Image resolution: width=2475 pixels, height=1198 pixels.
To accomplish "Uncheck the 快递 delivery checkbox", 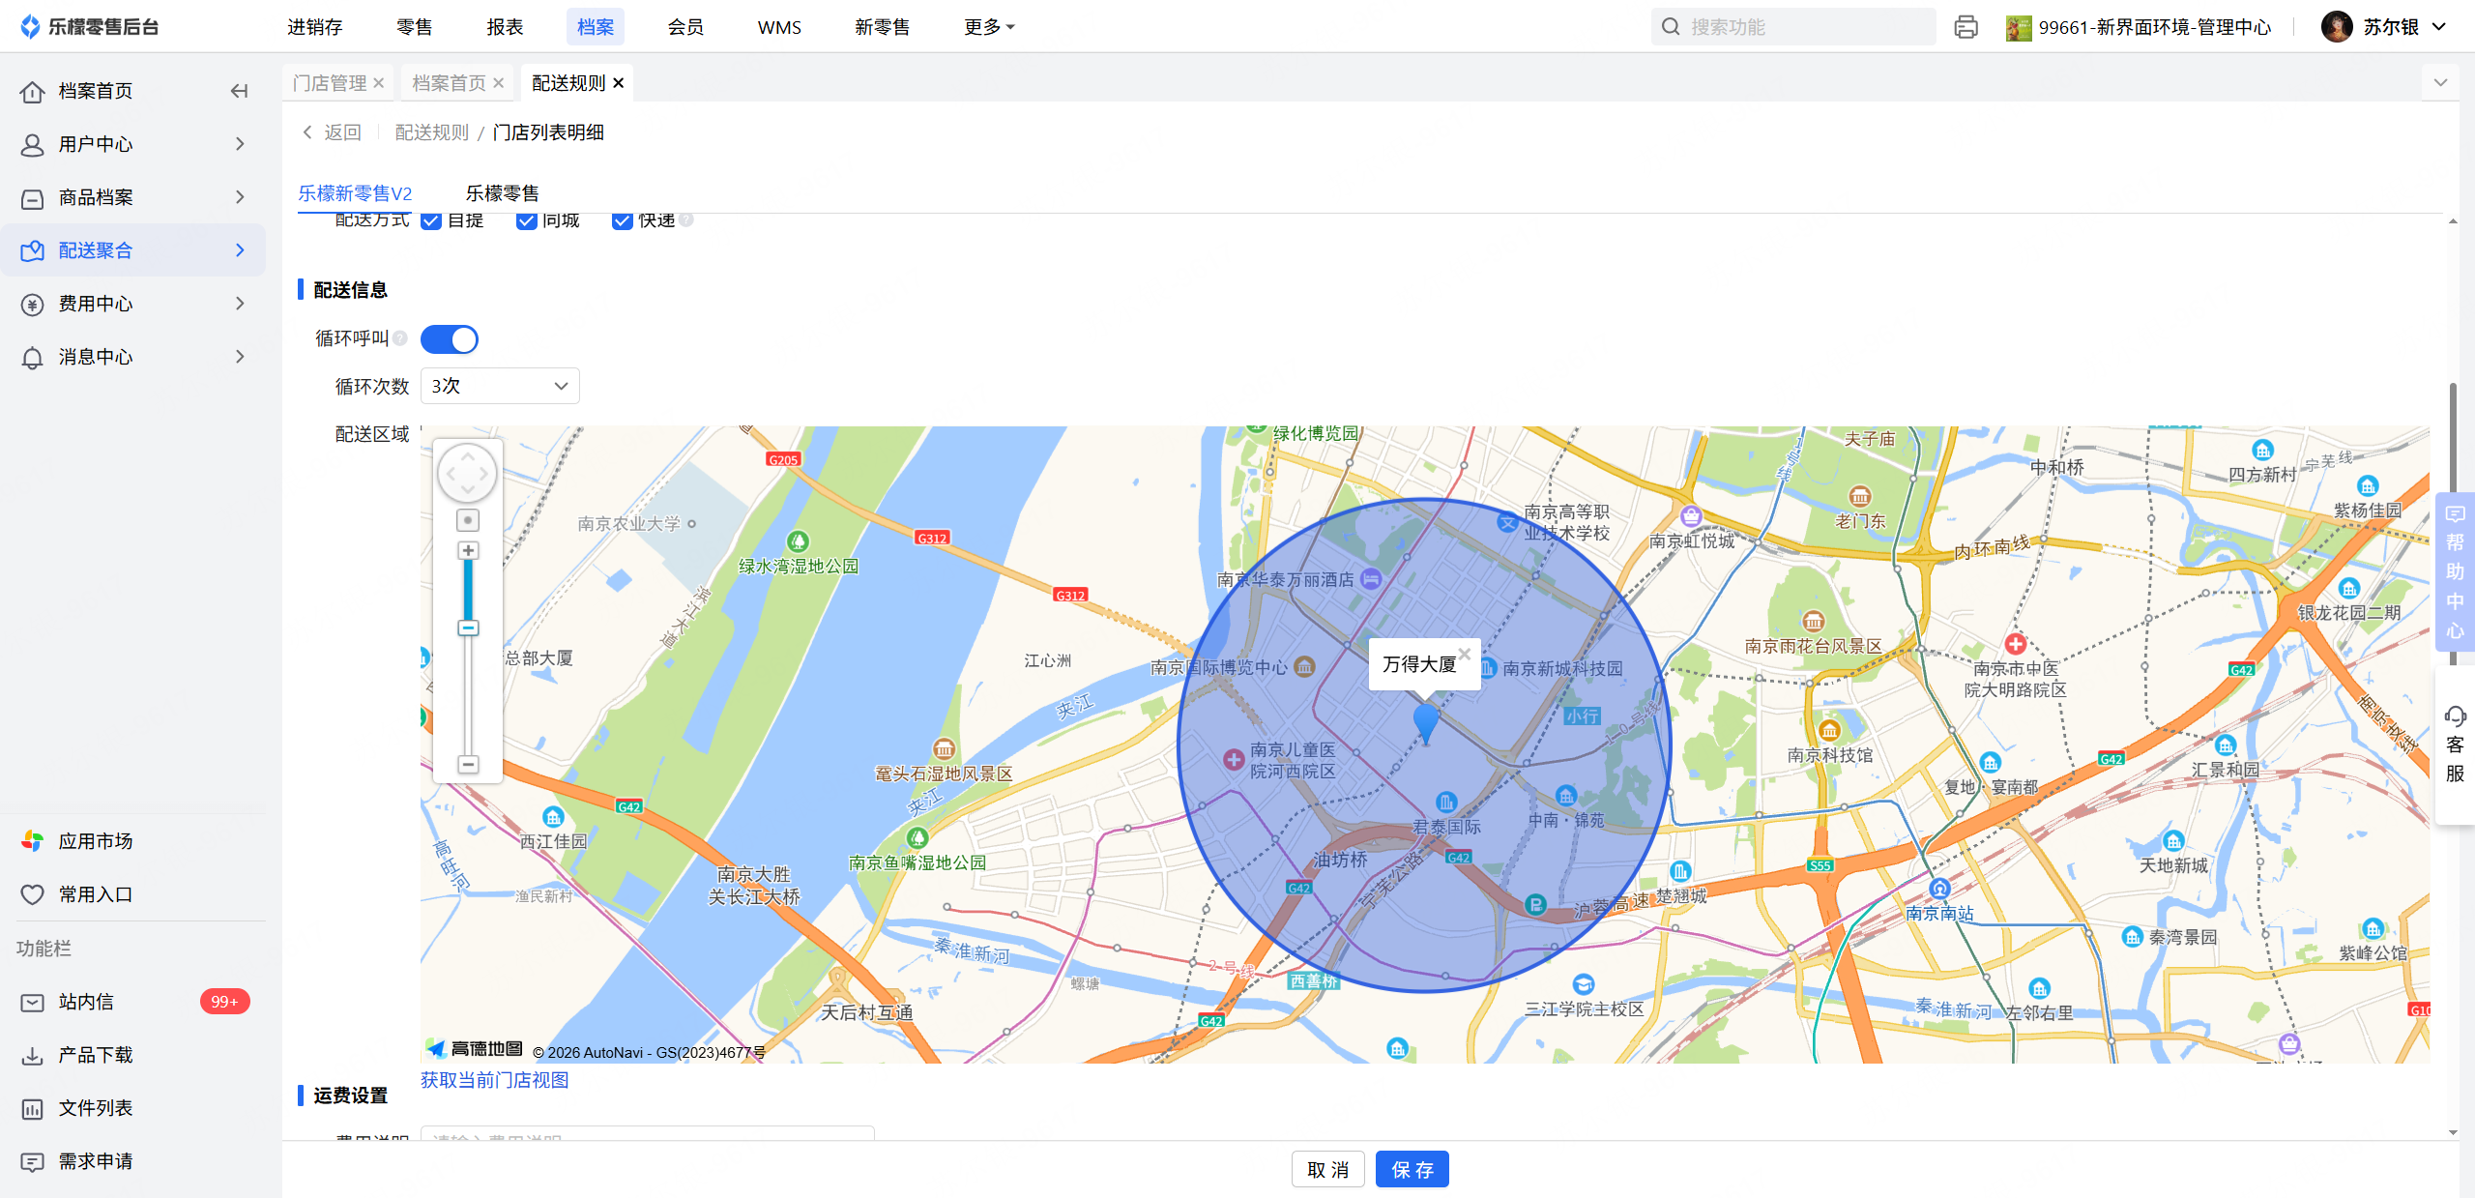I will [623, 221].
